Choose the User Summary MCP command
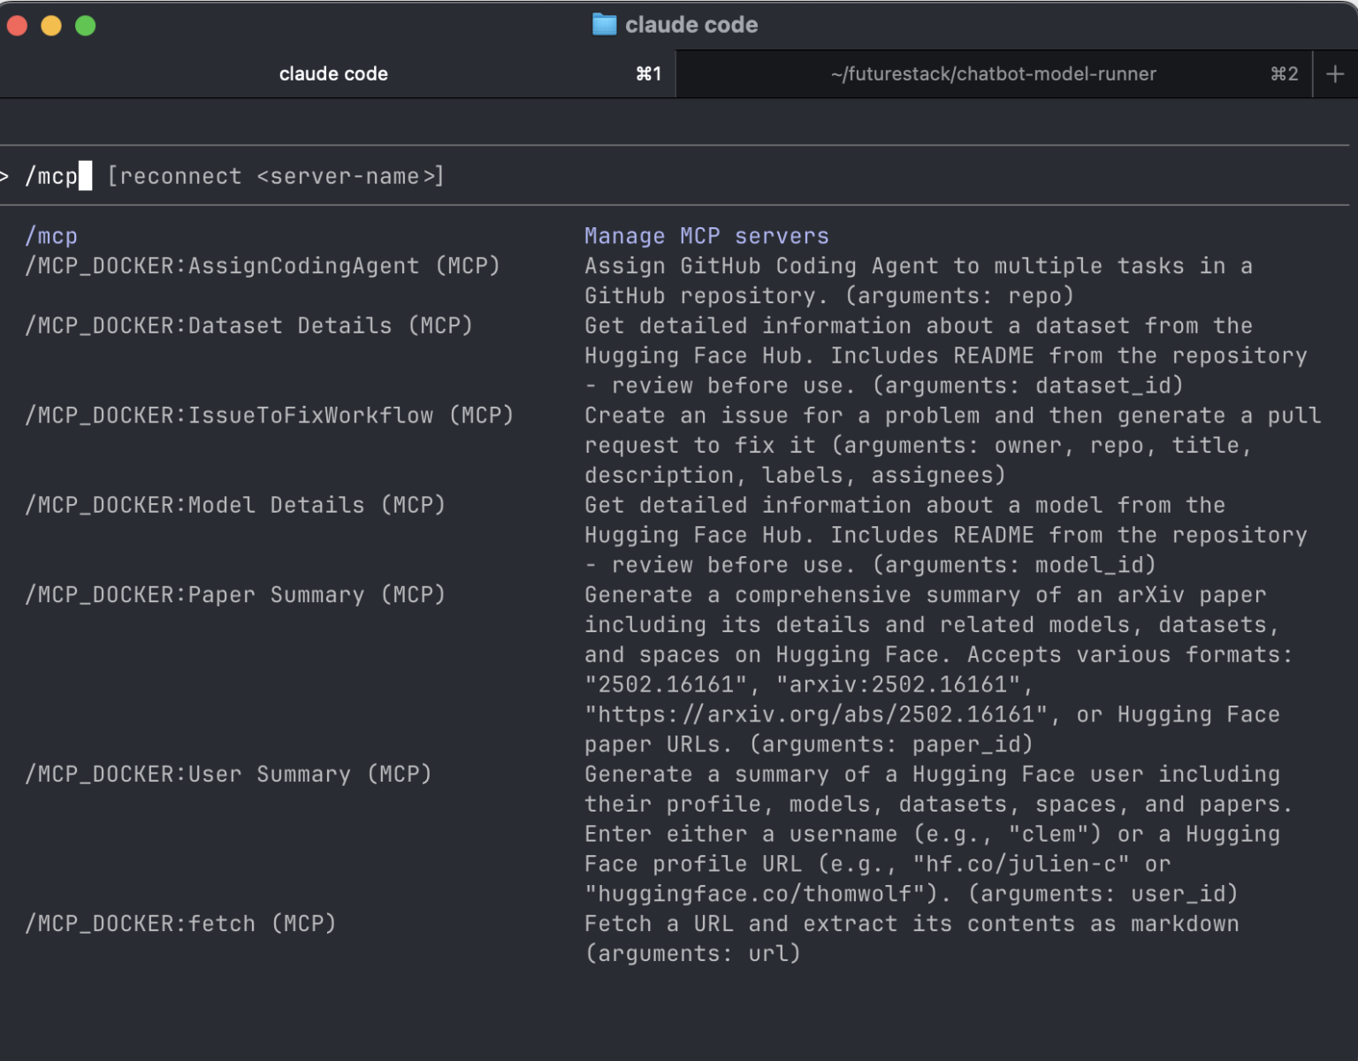The height and width of the screenshot is (1061, 1358). pos(228,774)
